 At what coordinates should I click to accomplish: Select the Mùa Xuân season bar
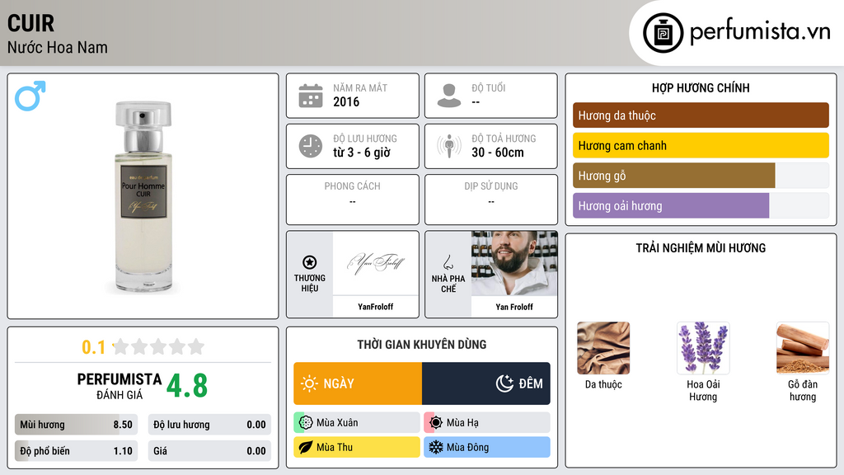(357, 423)
